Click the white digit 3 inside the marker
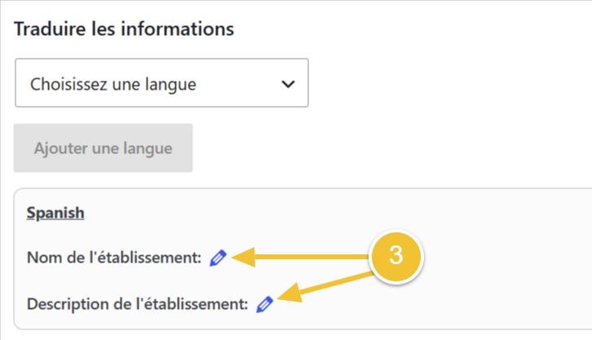 (x=395, y=255)
